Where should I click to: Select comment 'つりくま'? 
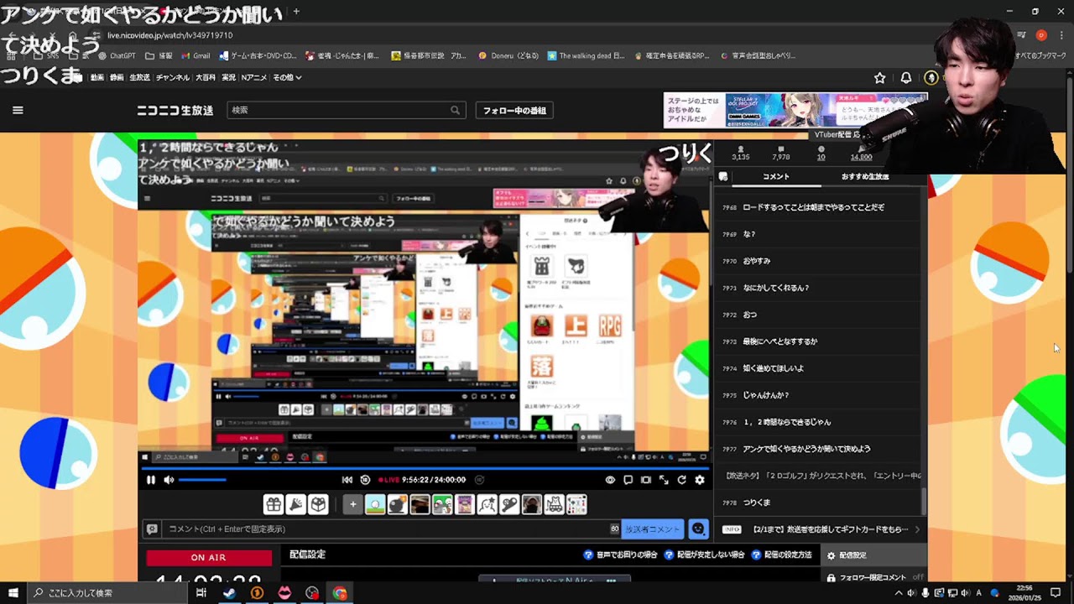pos(756,502)
